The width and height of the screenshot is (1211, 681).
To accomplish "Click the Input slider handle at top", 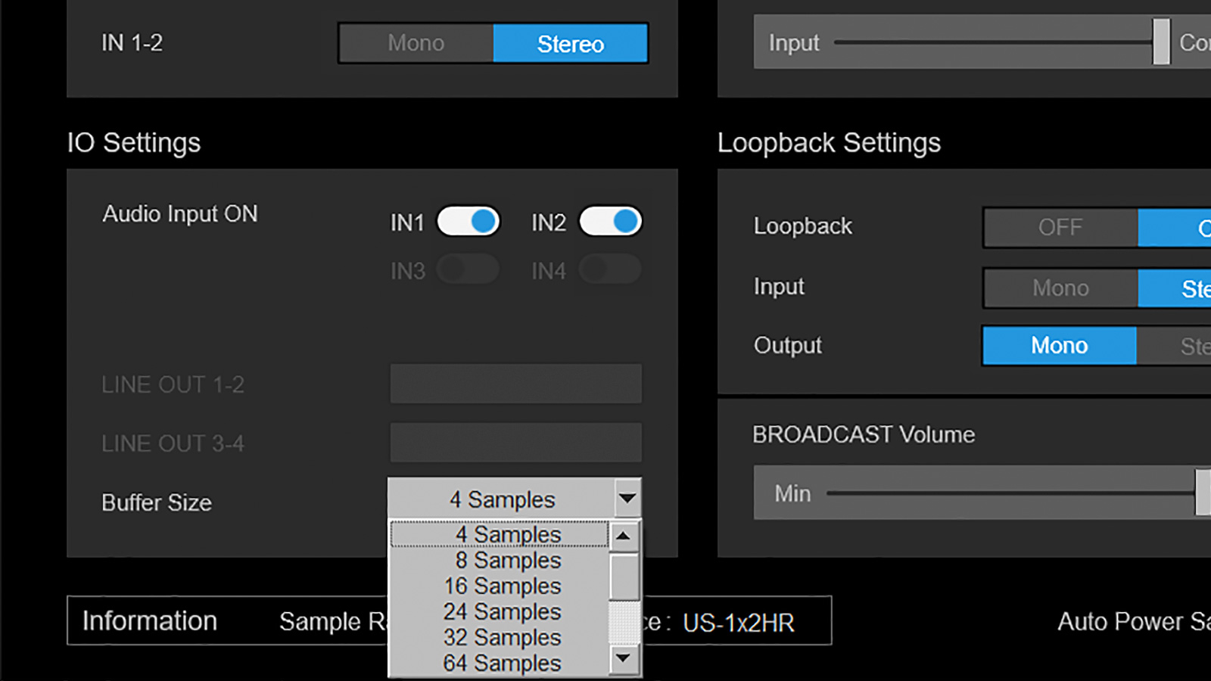I will [x=1161, y=42].
